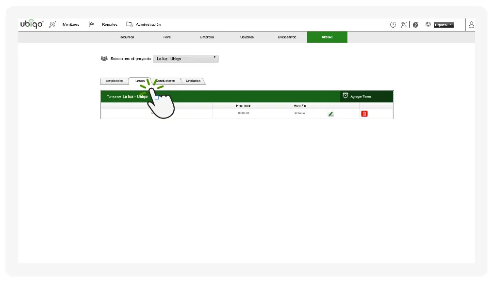This screenshot has width=493, height=281.
Task: Open the Conductores tab
Action: point(165,81)
